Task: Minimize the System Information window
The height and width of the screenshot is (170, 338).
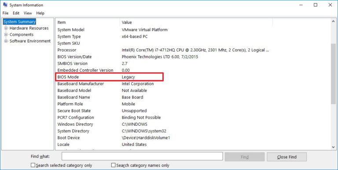Action: click(301, 5)
